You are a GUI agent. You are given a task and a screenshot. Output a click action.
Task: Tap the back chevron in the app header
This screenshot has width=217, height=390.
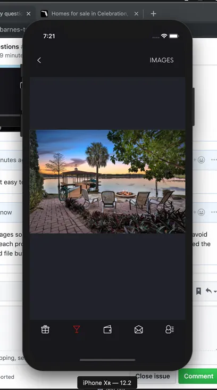(39, 60)
